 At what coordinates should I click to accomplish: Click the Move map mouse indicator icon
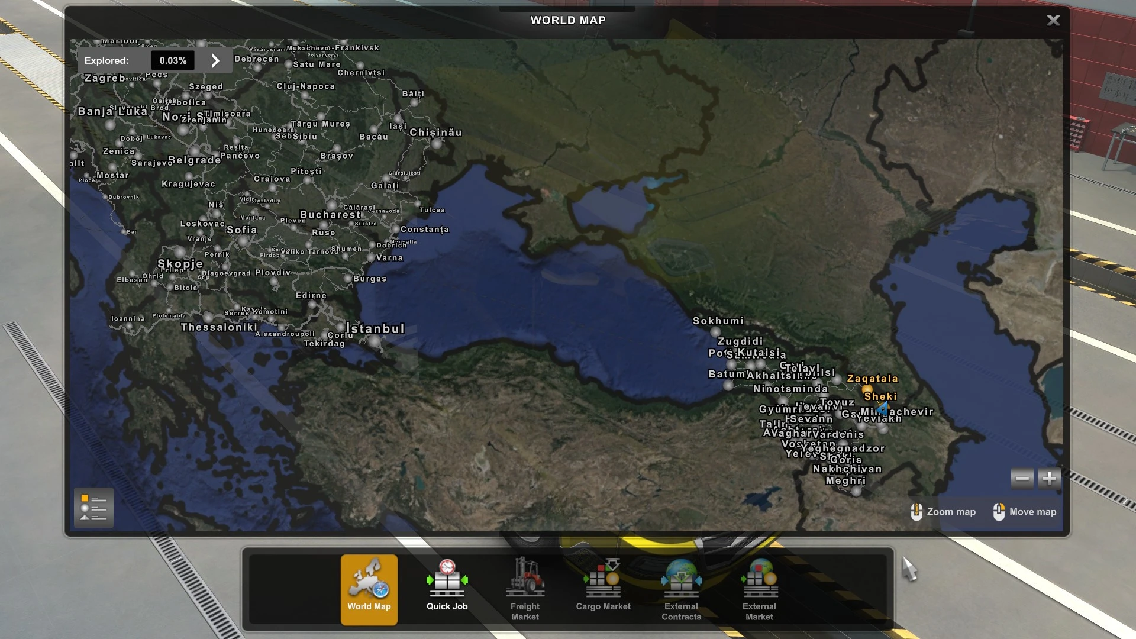pyautogui.click(x=1000, y=512)
